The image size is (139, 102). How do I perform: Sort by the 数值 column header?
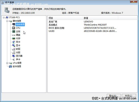click(x=100, y=18)
